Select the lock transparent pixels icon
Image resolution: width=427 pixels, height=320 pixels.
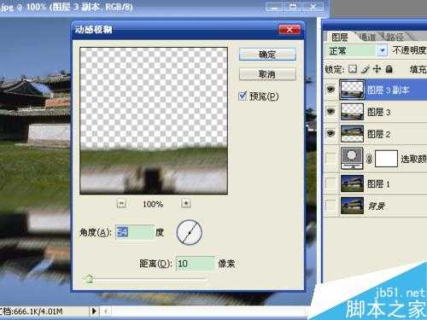pos(353,69)
